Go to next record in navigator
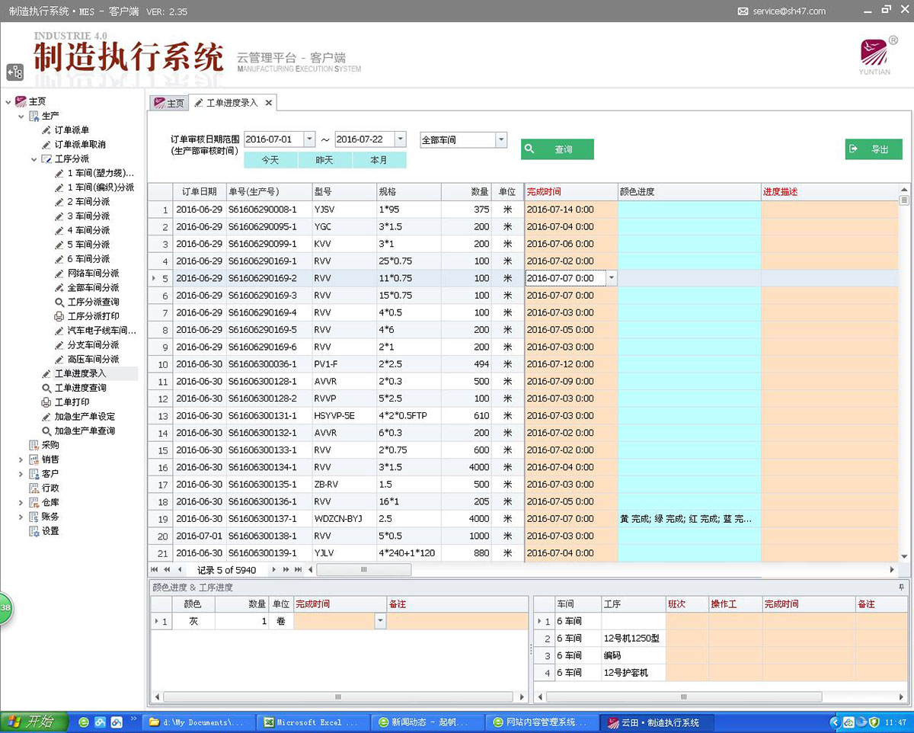This screenshot has height=733, width=914. pos(276,570)
